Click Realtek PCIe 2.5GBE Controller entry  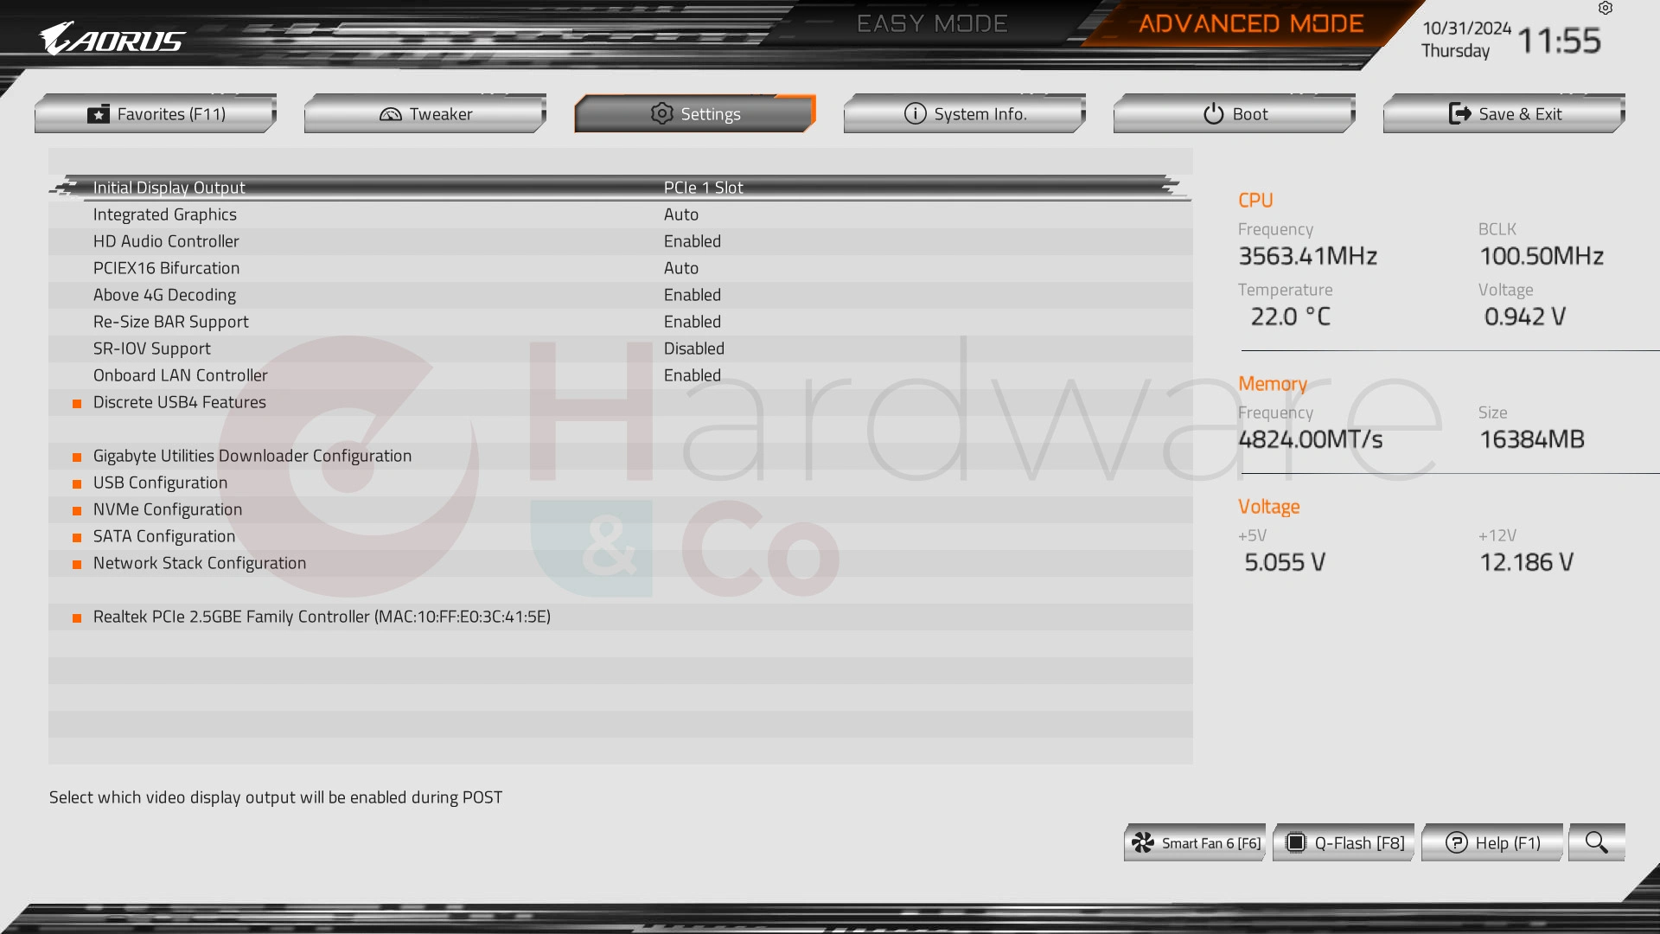tap(322, 616)
